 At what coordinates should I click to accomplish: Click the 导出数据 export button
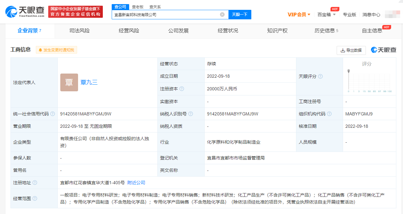(x=351, y=50)
